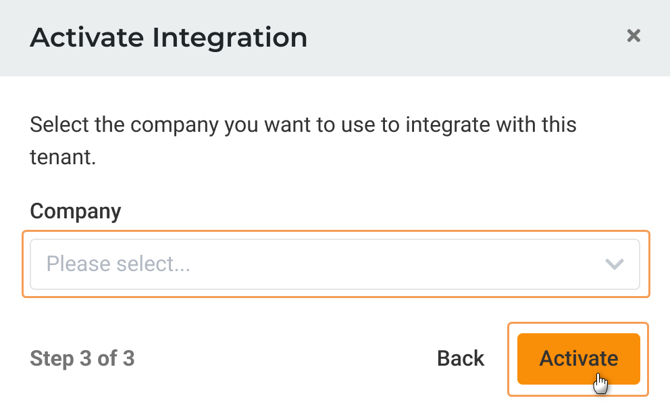The width and height of the screenshot is (670, 413).
Task: Expand the Company dropdown chevron arrow
Action: pos(614,264)
